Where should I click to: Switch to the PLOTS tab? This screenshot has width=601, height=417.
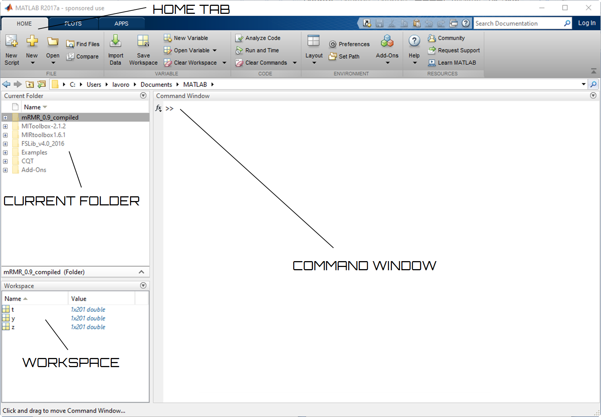(73, 24)
